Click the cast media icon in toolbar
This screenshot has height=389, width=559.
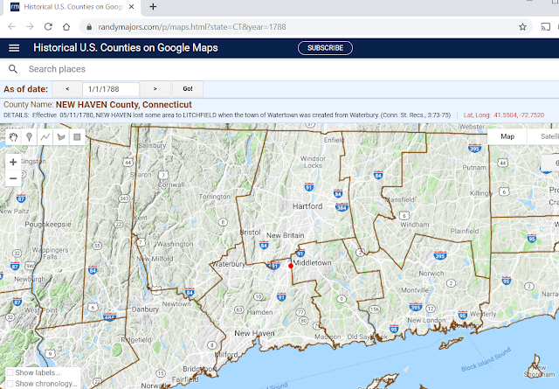click(x=545, y=27)
